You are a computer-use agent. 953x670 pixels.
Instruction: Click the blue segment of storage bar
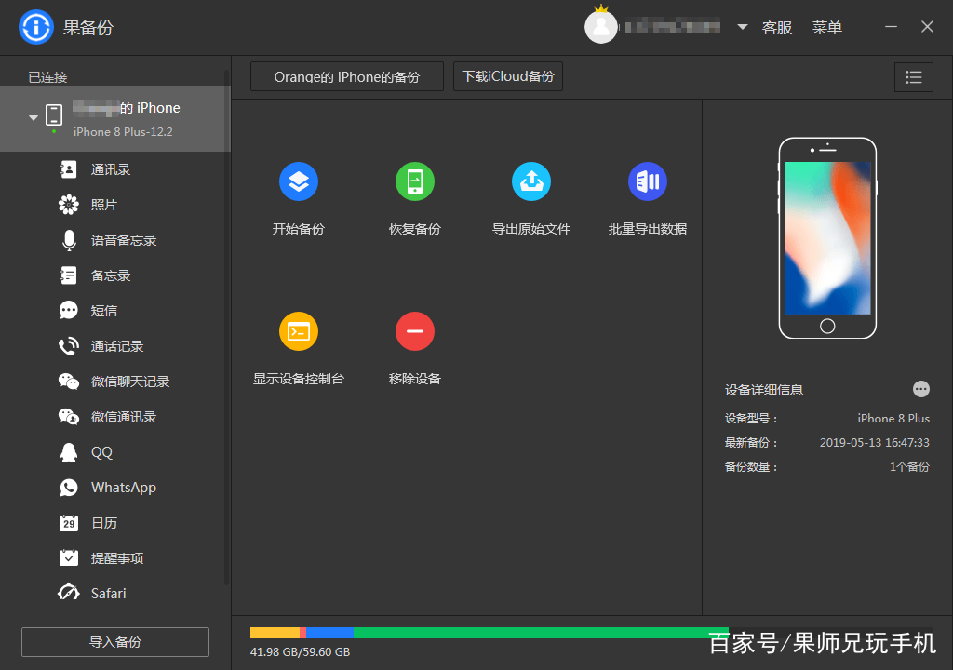[x=330, y=633]
